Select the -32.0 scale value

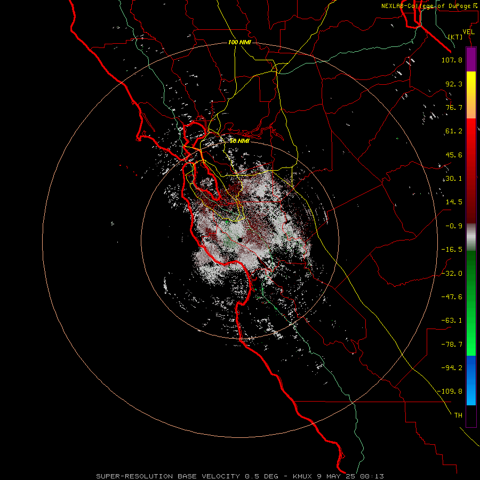(452, 274)
